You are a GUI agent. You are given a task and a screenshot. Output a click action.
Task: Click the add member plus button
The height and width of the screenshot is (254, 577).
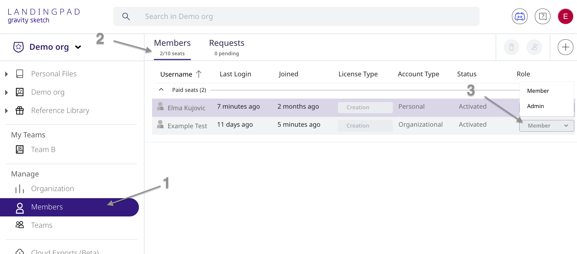pos(565,47)
